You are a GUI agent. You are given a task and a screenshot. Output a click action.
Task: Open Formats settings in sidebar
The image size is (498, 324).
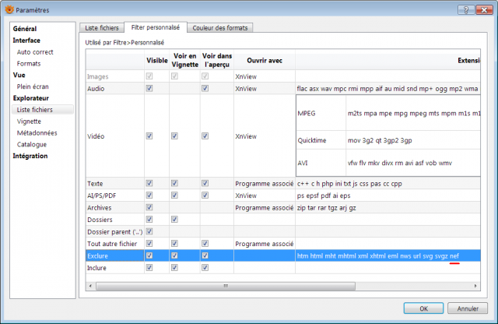[x=29, y=64]
